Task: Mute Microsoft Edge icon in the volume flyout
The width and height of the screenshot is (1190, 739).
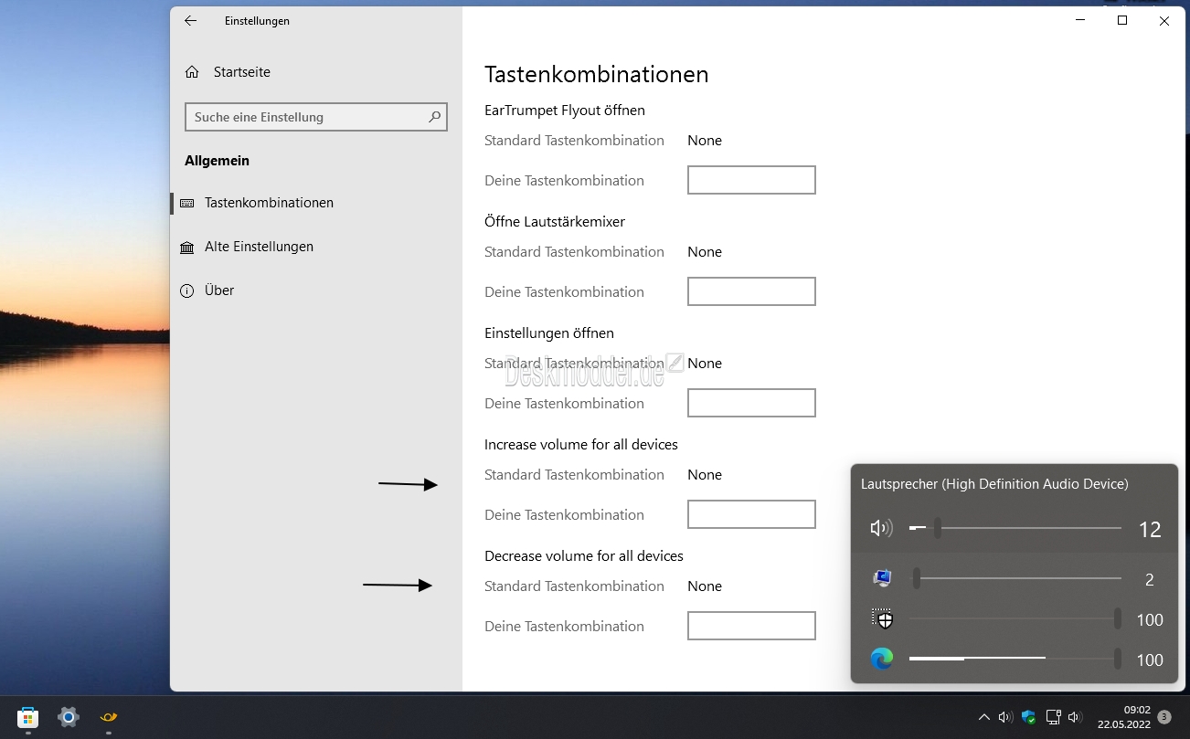Action: pyautogui.click(x=882, y=660)
